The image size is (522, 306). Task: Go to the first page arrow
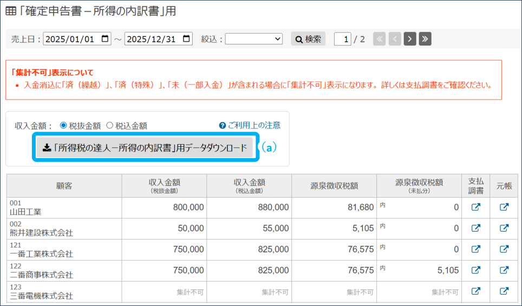pyautogui.click(x=379, y=39)
